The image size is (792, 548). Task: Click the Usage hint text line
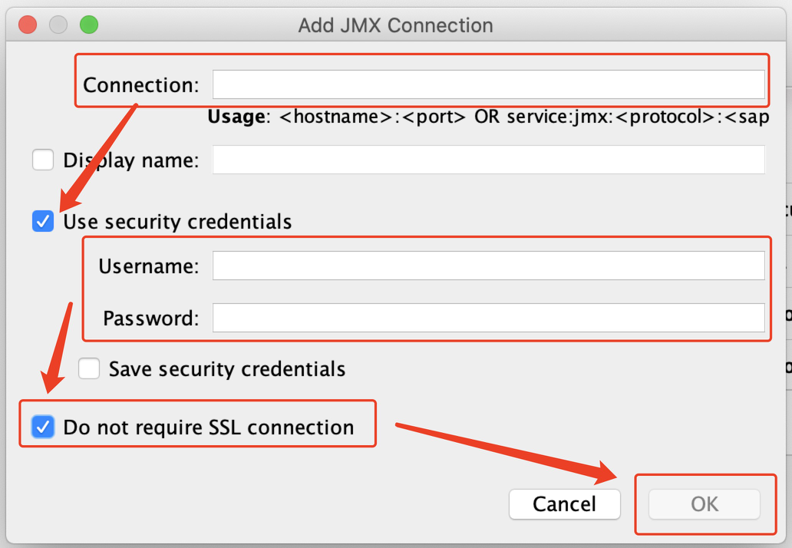click(x=488, y=117)
